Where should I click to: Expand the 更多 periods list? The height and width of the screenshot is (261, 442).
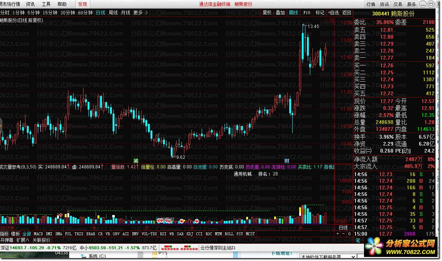click(141, 12)
